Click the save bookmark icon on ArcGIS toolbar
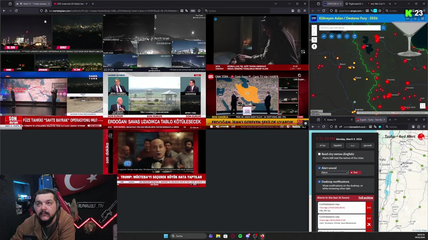 coord(354,36)
